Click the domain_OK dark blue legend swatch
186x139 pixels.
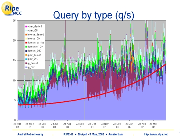(26, 51)
